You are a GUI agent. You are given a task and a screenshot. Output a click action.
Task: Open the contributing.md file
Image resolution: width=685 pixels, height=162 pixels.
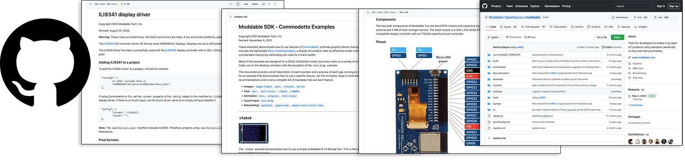coord(501,122)
